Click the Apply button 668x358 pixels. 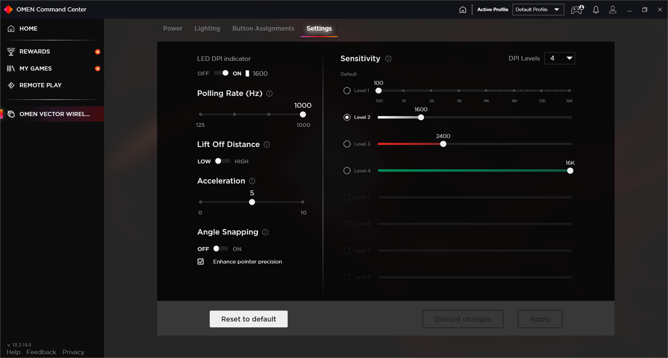(x=540, y=319)
